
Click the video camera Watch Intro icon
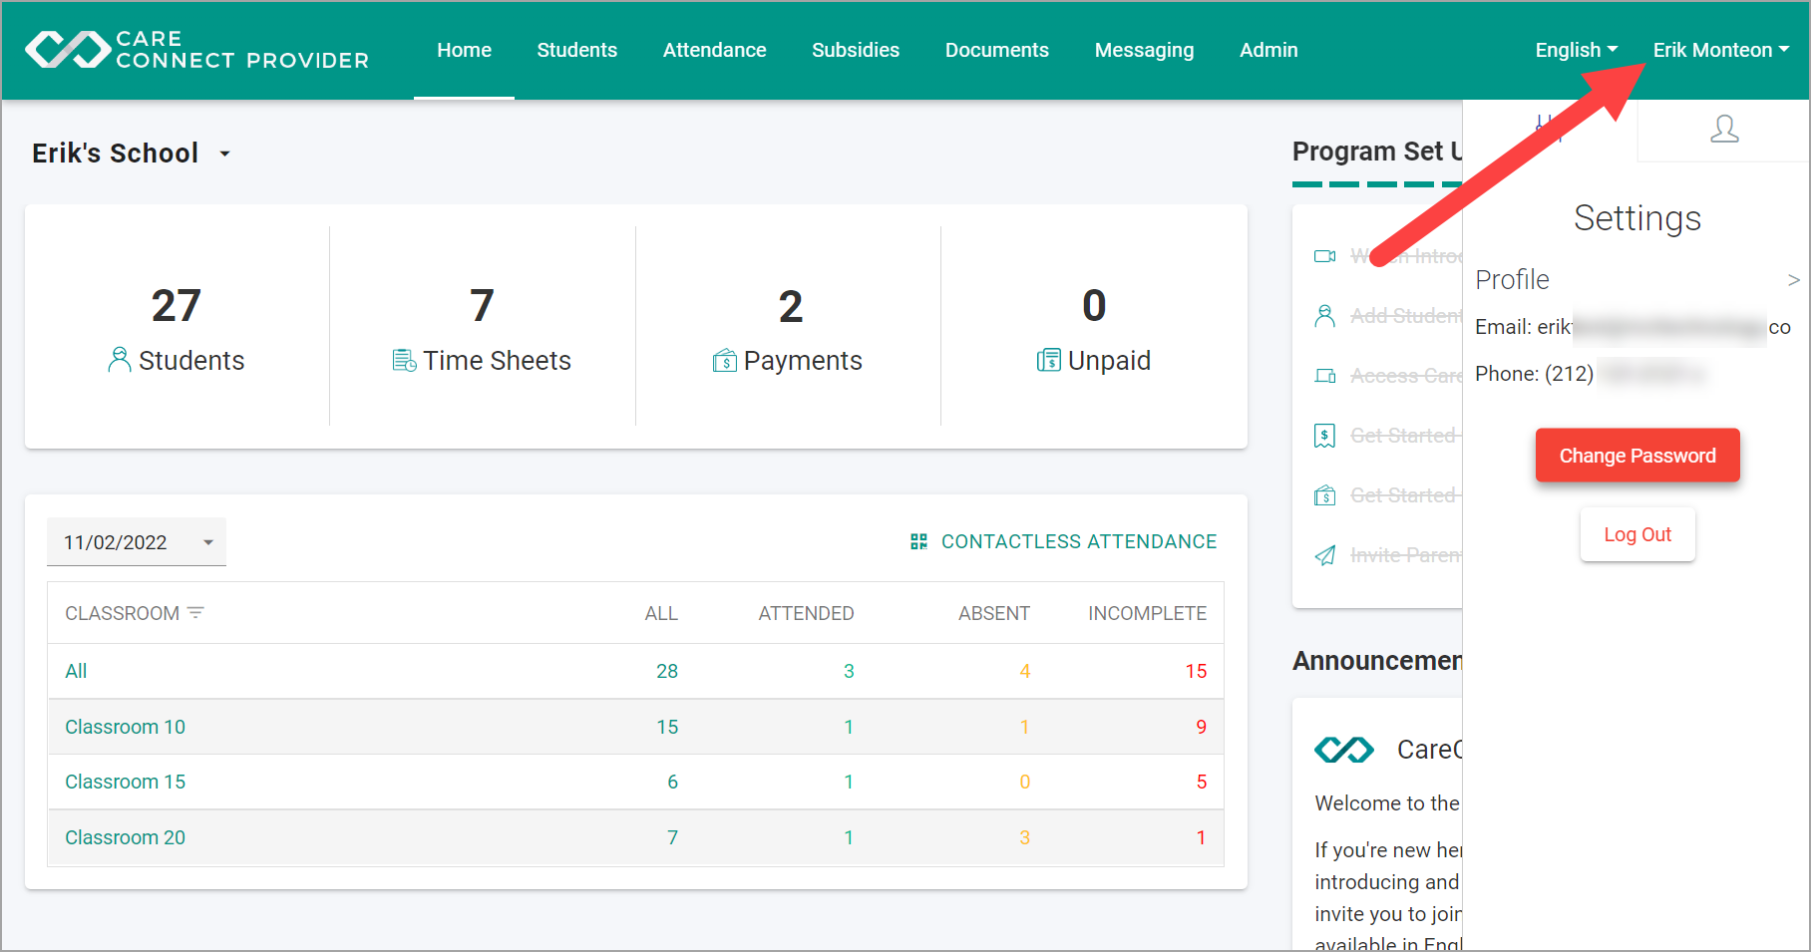[x=1324, y=256]
